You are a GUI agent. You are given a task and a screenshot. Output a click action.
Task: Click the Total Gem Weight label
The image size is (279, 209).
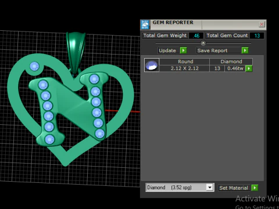tap(165, 35)
